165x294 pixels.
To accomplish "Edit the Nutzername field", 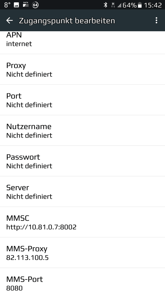I will point(82,130).
